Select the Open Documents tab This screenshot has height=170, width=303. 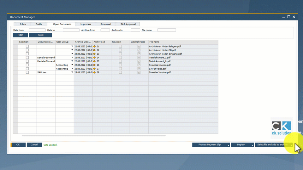62,24
